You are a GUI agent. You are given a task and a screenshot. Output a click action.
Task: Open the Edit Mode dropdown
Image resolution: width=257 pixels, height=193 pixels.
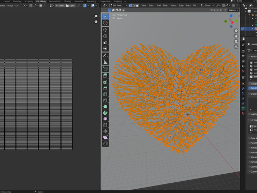coord(118,5)
